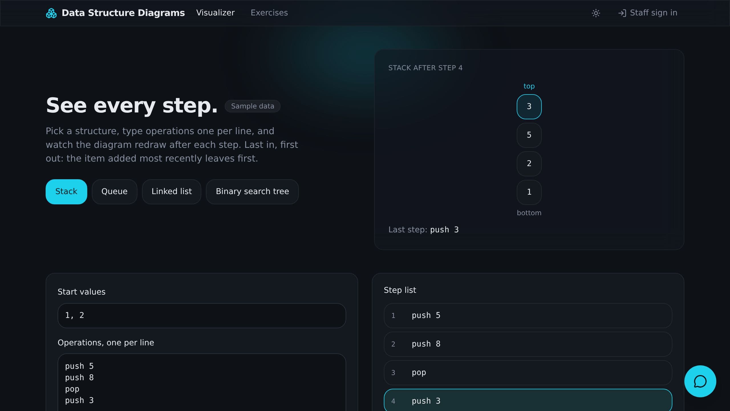The image size is (730, 411).
Task: Click the 'Step list' heading
Action: point(400,290)
